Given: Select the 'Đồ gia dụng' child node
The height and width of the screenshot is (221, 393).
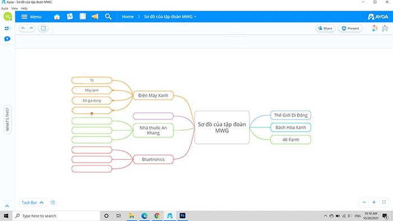Looking at the screenshot, I should tap(92, 100).
